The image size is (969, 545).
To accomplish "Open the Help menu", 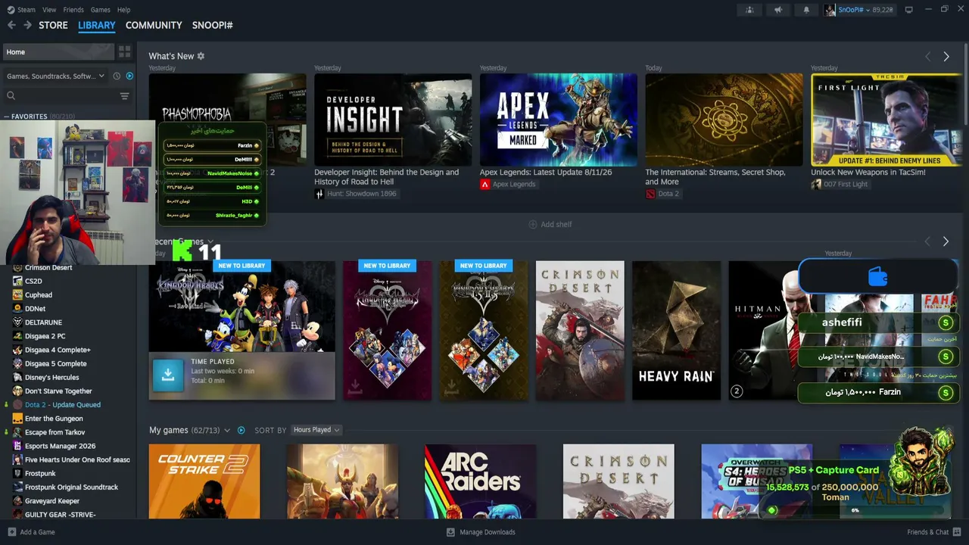I will click(124, 10).
